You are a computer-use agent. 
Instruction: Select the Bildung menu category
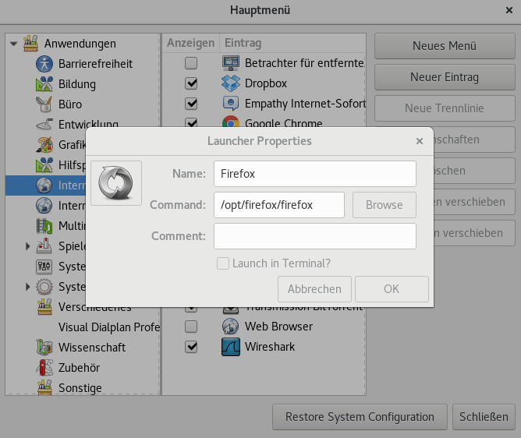tap(76, 84)
